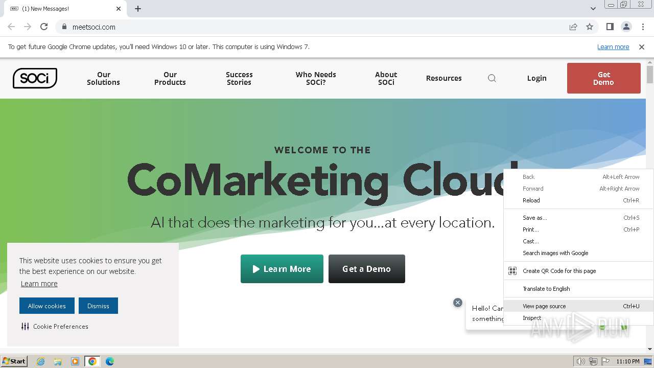Click the page's vertical scrollbar thumb

650,75
